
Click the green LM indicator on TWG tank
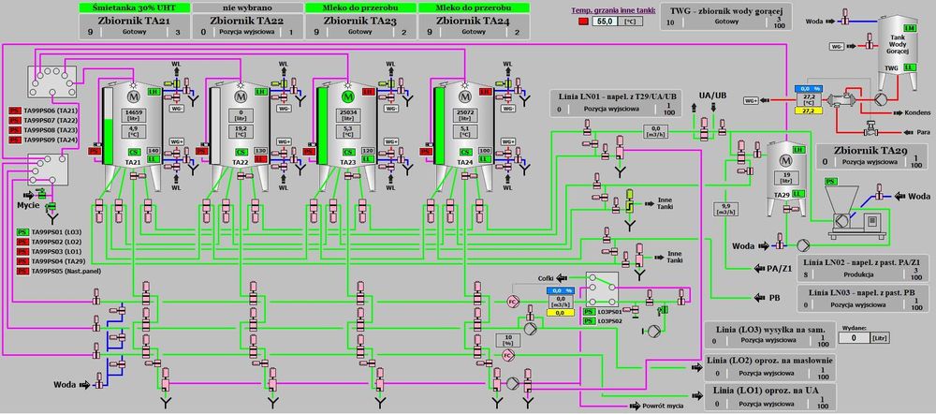point(909,29)
